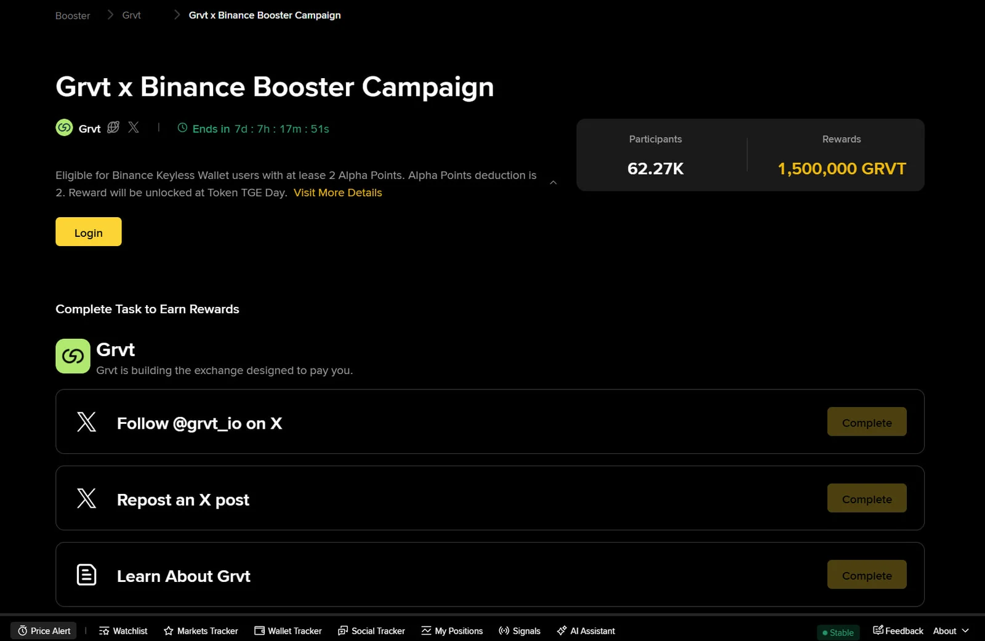Complete the Learn About Grvt task
Image resolution: width=985 pixels, height=641 pixels.
(x=867, y=575)
